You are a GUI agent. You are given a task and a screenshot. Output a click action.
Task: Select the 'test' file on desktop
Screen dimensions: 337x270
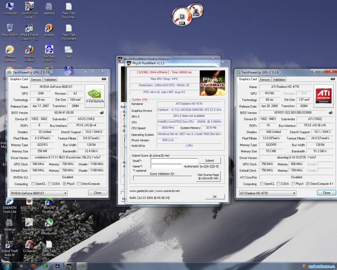click(69, 52)
